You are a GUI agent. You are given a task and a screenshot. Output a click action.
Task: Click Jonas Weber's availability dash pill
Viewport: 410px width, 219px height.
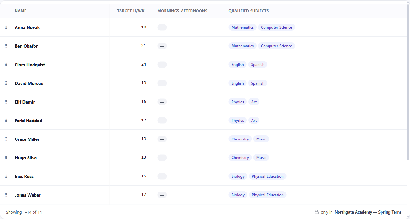click(162, 195)
